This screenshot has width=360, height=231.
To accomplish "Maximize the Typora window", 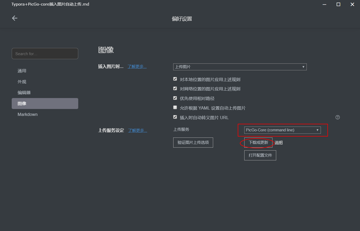I will pyautogui.click(x=338, y=4).
